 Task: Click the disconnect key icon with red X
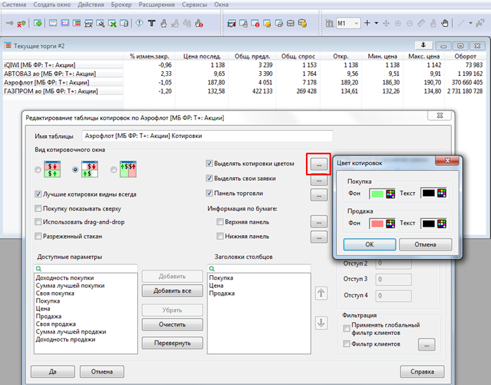(21, 23)
